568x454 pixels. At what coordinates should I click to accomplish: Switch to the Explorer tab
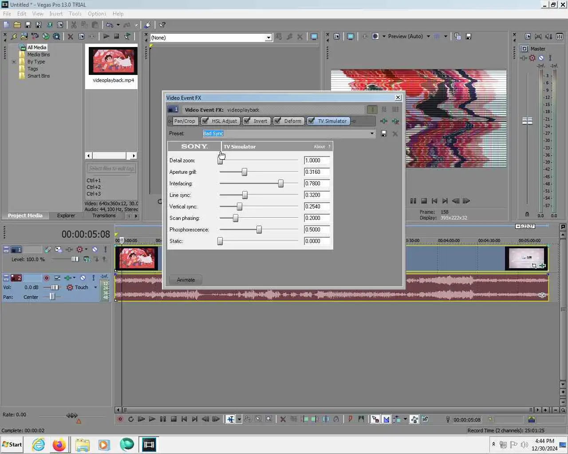66,215
